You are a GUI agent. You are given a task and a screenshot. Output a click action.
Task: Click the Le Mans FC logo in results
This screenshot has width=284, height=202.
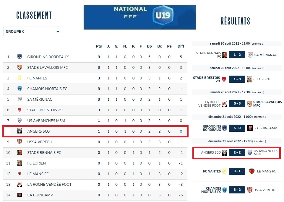pos(252,171)
